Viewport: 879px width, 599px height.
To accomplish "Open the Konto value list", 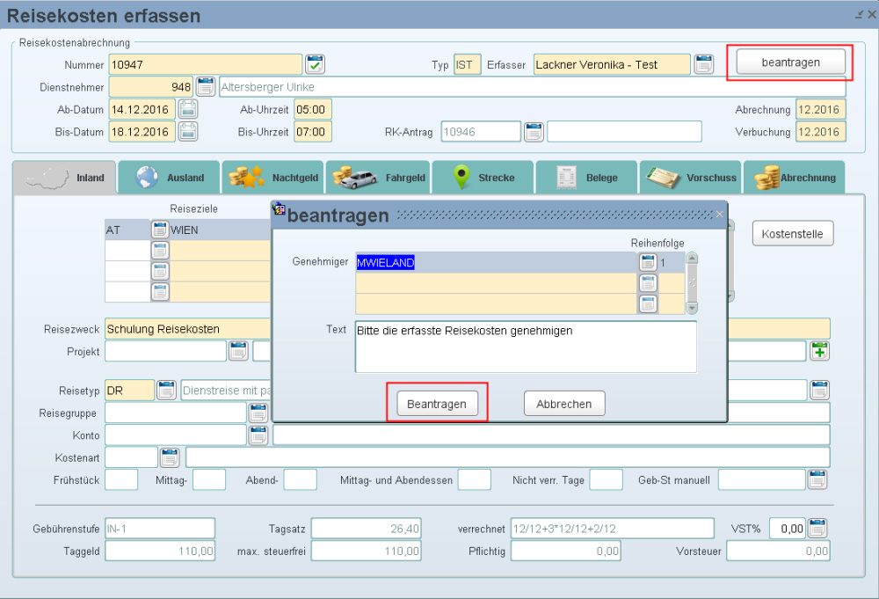I will (x=258, y=435).
